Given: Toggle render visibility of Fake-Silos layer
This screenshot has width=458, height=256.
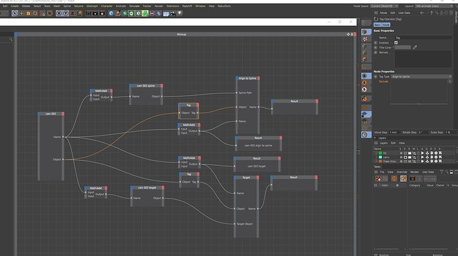Looking at the screenshot, I should click(x=410, y=161).
